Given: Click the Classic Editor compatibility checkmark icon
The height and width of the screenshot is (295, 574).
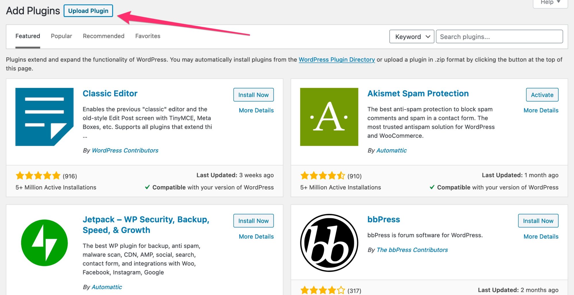Looking at the screenshot, I should (x=147, y=187).
